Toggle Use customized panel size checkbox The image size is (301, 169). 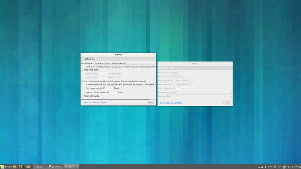click(83, 81)
